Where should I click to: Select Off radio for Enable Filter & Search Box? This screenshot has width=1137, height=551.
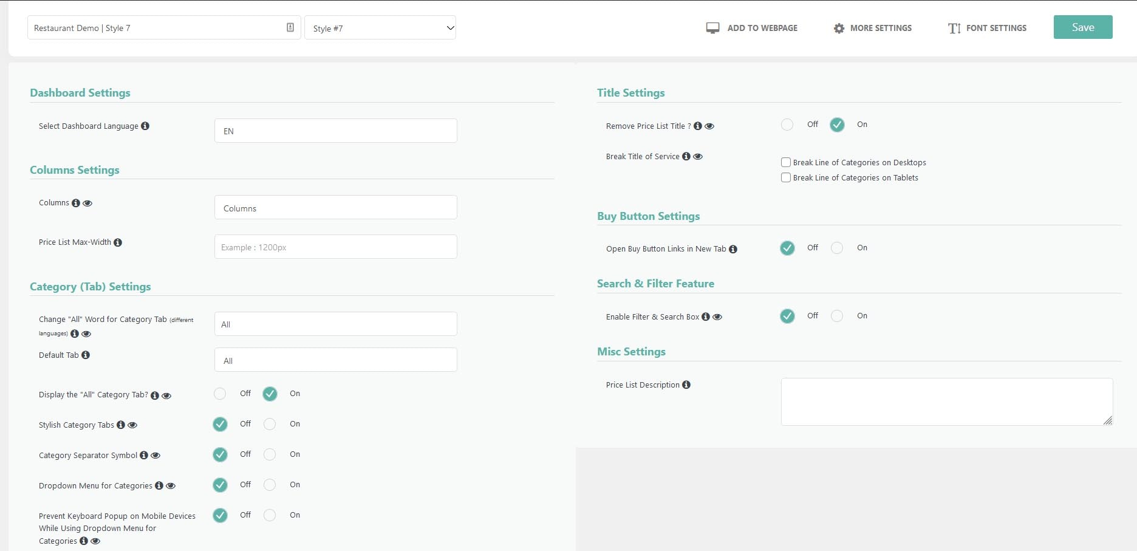787,316
